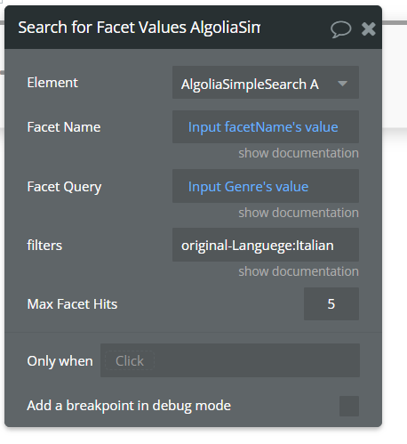
Task: Click the Facet Name expression field
Action: pos(266,127)
